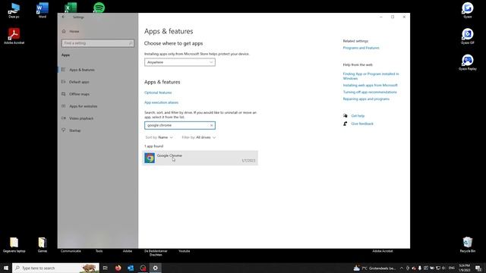Viewport: 486px width, 273px height.
Task: Open Firefox from the taskbar
Action: 118,268
